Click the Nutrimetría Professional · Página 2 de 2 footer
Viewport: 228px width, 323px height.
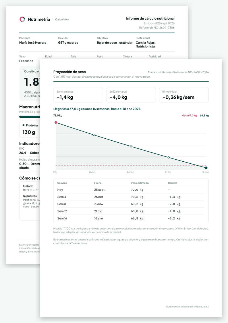coord(187,307)
